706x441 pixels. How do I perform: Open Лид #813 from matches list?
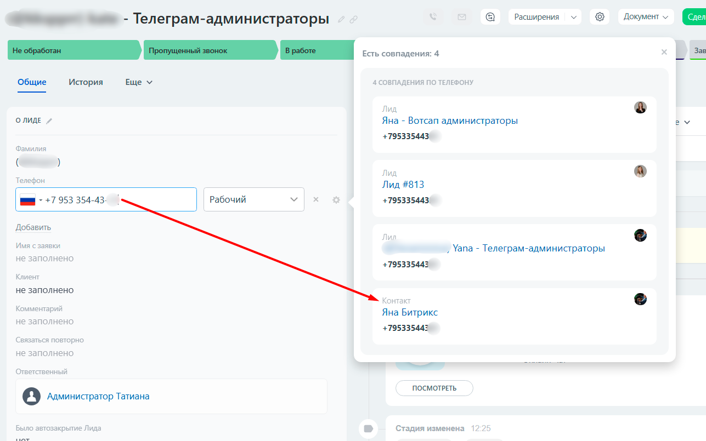(403, 184)
